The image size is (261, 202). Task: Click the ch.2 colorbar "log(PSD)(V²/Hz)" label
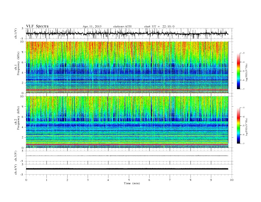[246, 127]
